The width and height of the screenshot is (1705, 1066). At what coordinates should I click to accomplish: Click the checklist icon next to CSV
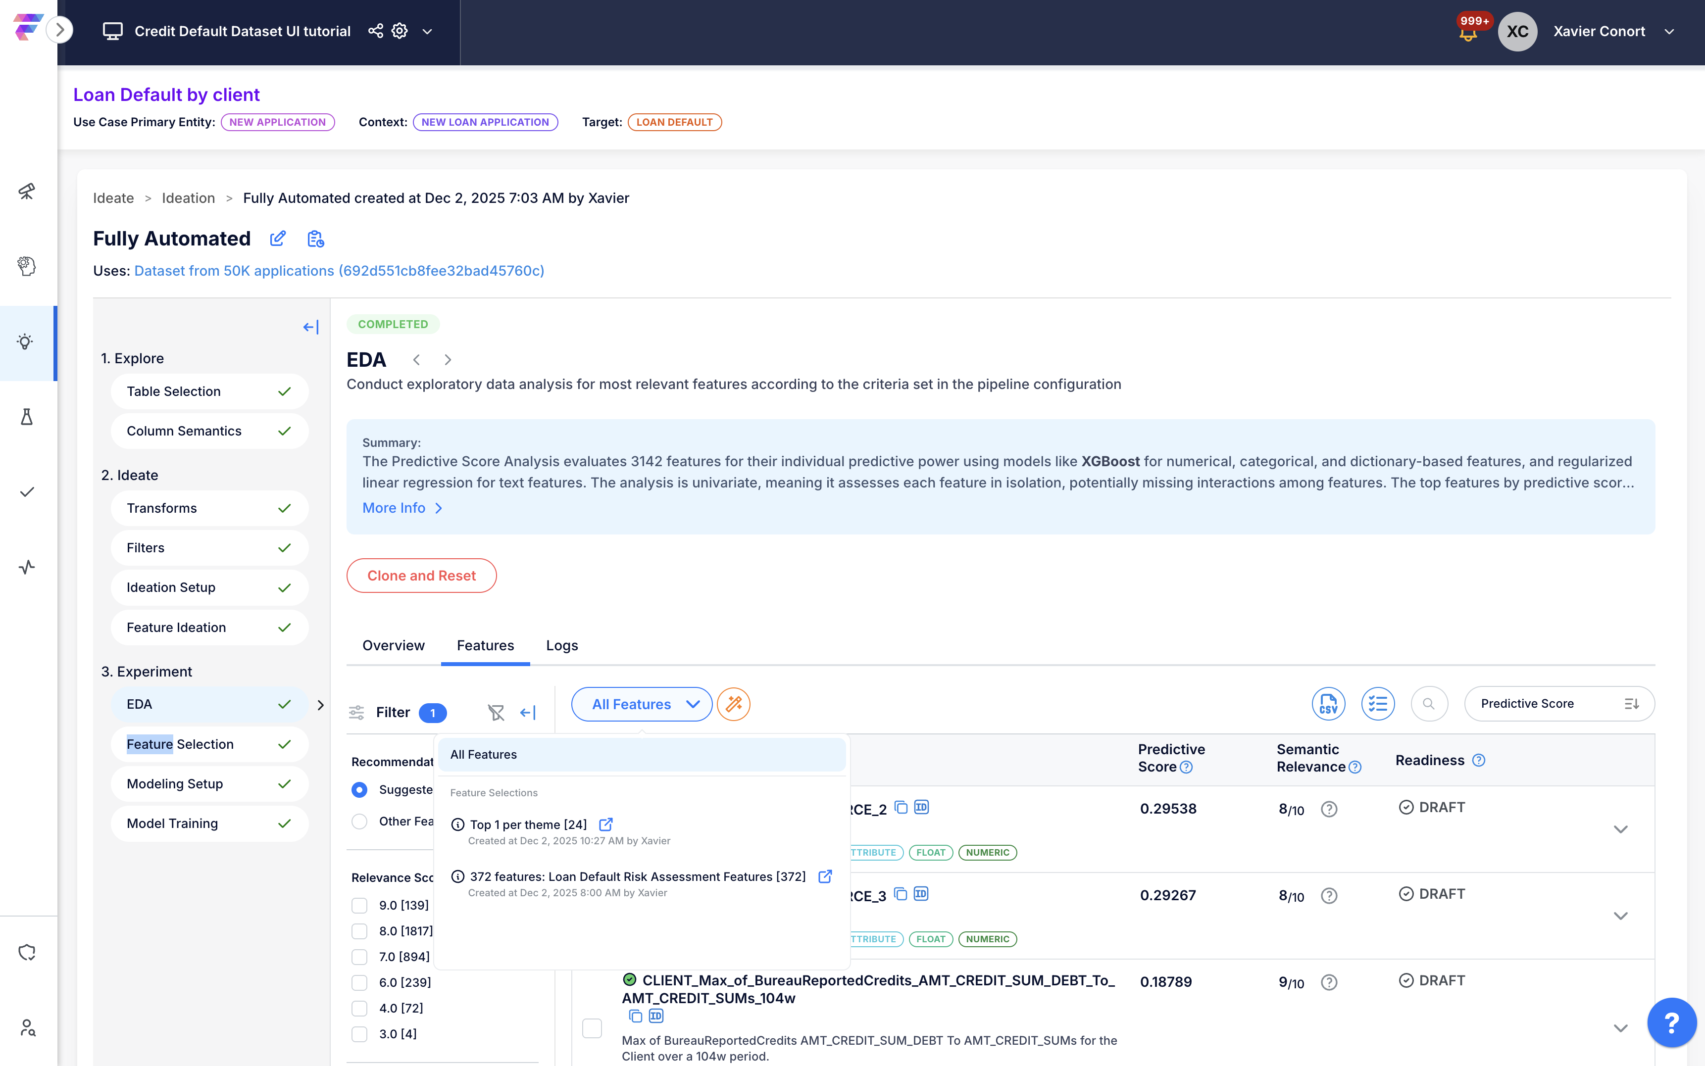click(x=1377, y=704)
